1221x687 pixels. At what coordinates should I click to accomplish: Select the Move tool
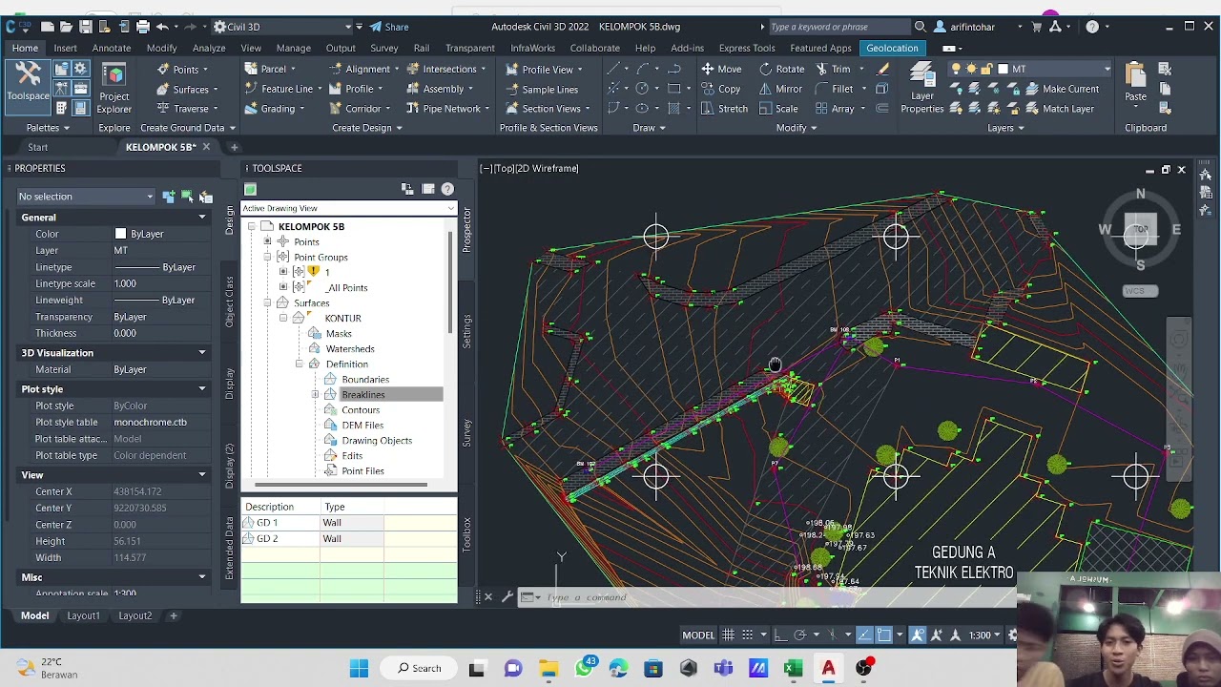(x=721, y=69)
